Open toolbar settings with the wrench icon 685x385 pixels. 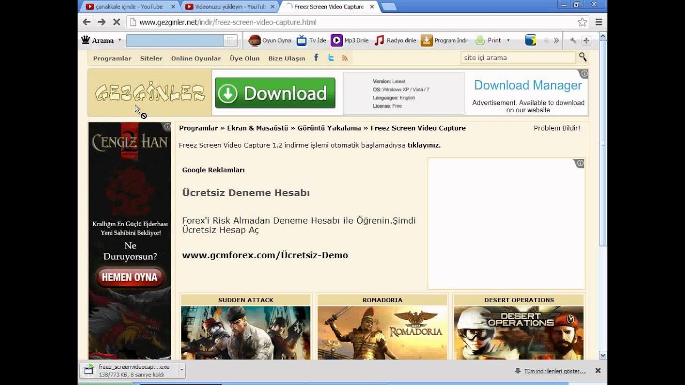tap(573, 41)
